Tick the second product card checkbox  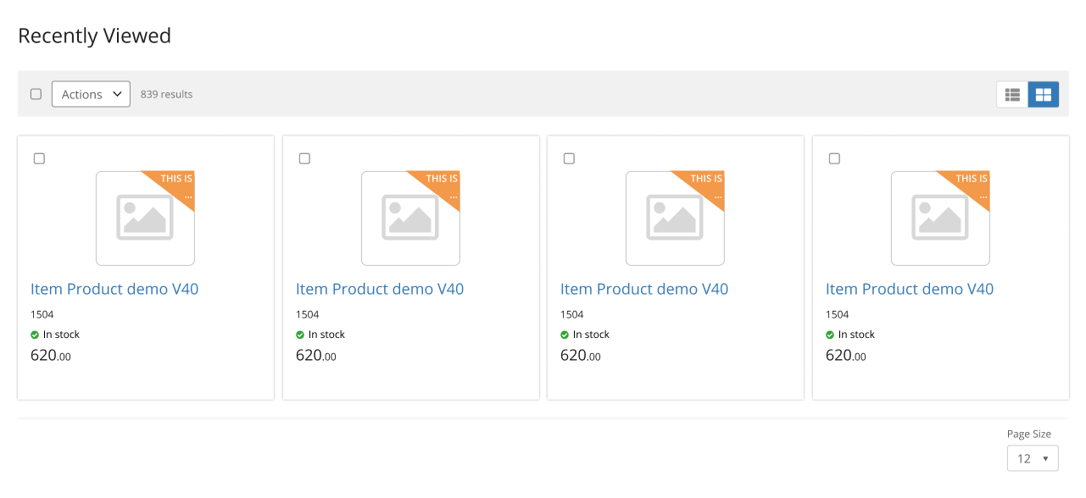pyautogui.click(x=304, y=158)
